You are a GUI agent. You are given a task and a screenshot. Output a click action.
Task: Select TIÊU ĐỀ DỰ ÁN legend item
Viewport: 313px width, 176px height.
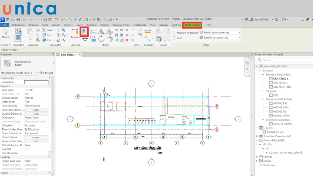point(275,132)
